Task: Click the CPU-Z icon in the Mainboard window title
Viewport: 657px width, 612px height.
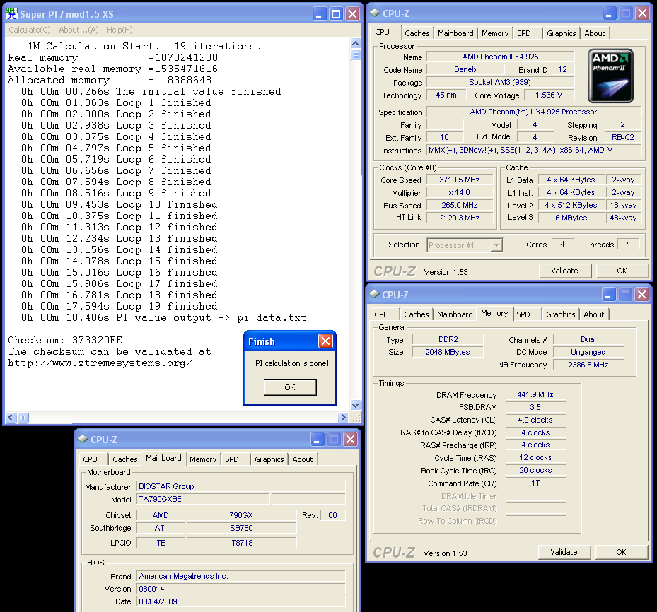Action: tap(83, 439)
